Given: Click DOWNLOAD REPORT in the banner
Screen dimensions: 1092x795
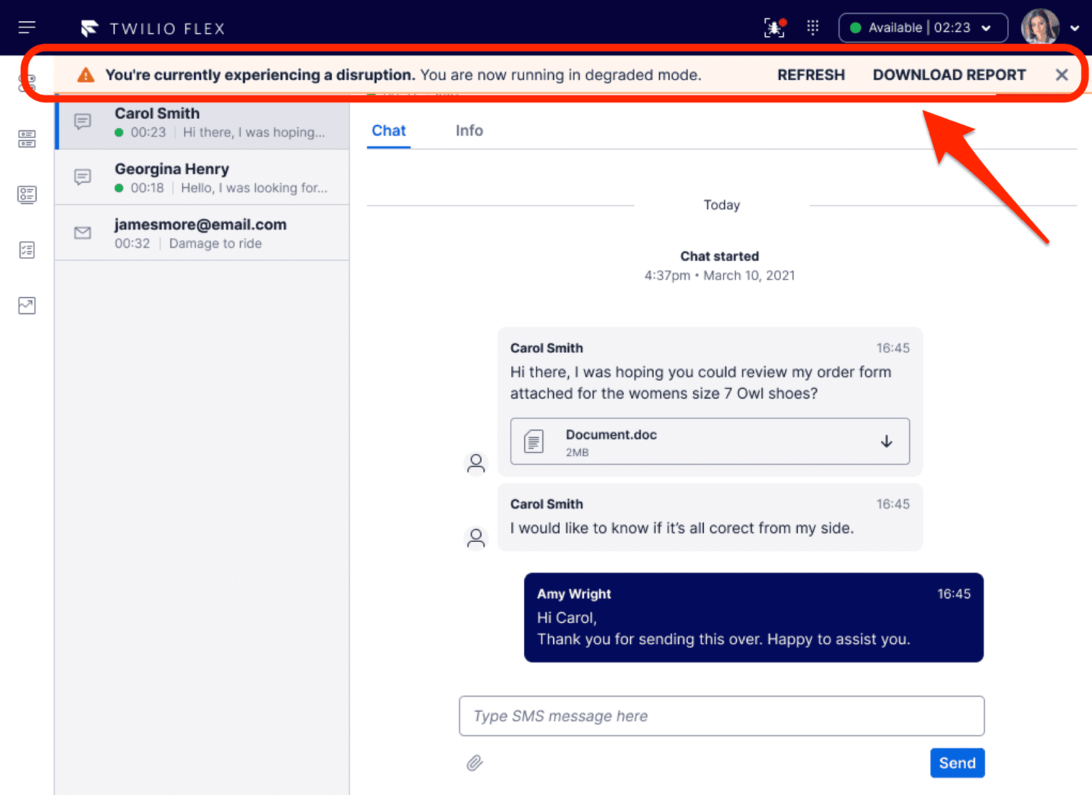Looking at the screenshot, I should click(x=949, y=75).
